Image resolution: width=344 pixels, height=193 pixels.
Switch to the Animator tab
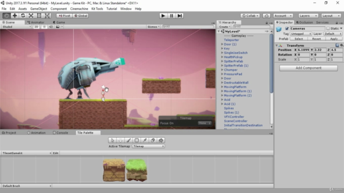[x=35, y=23]
